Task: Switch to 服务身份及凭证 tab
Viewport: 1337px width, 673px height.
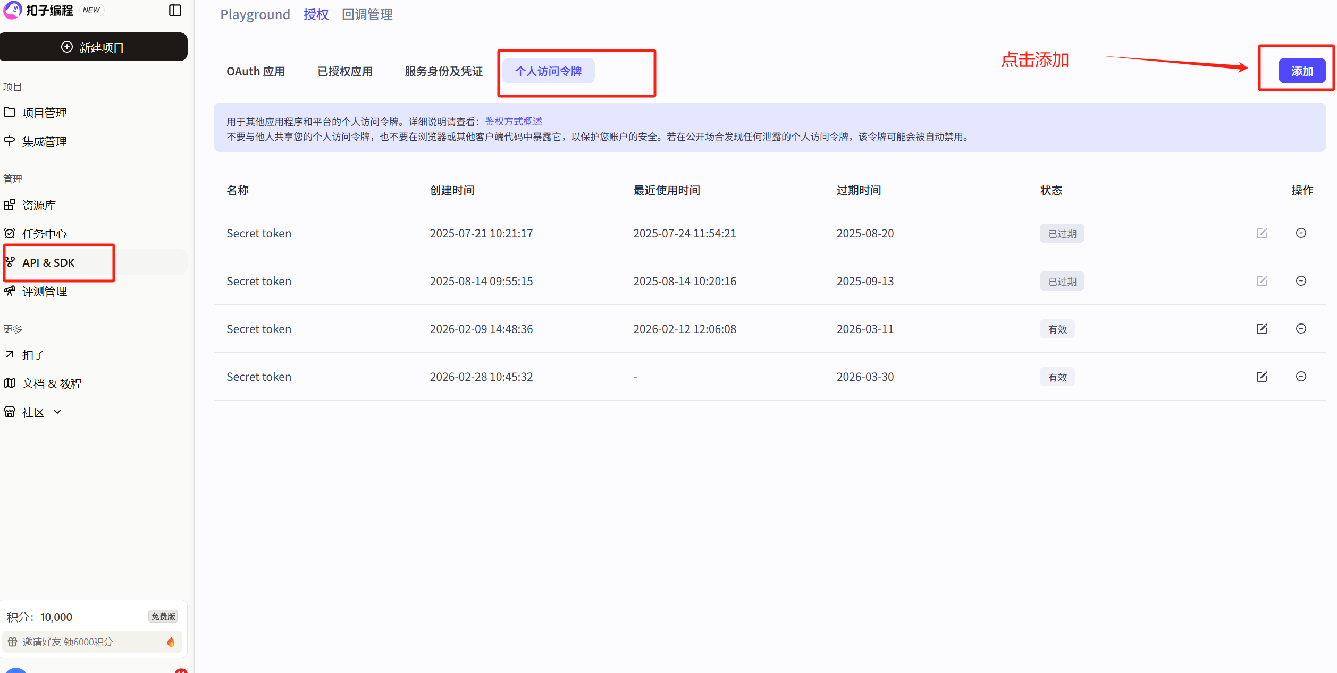Action: click(443, 71)
